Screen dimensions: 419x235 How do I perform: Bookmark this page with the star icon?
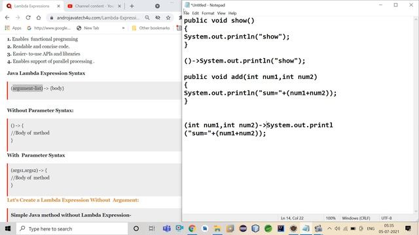coord(168,18)
